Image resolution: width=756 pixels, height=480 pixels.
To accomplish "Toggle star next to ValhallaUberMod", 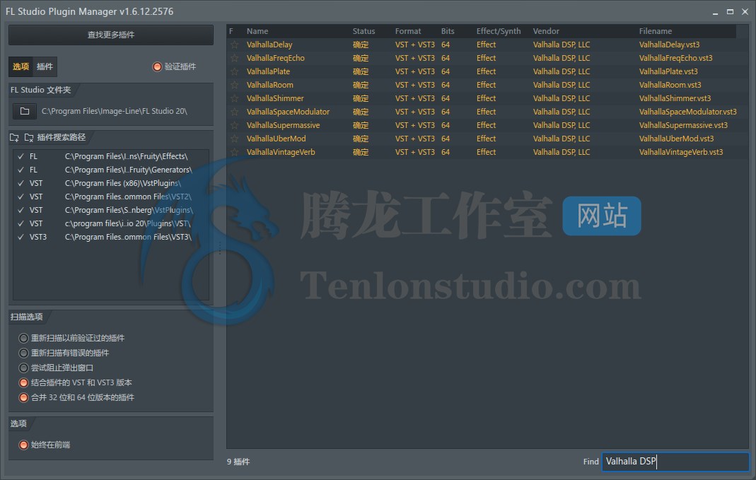I will (234, 139).
